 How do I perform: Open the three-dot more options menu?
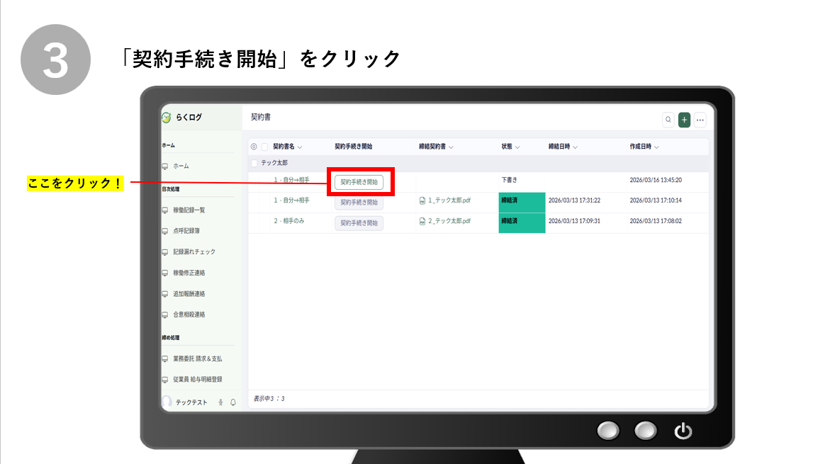tap(700, 120)
